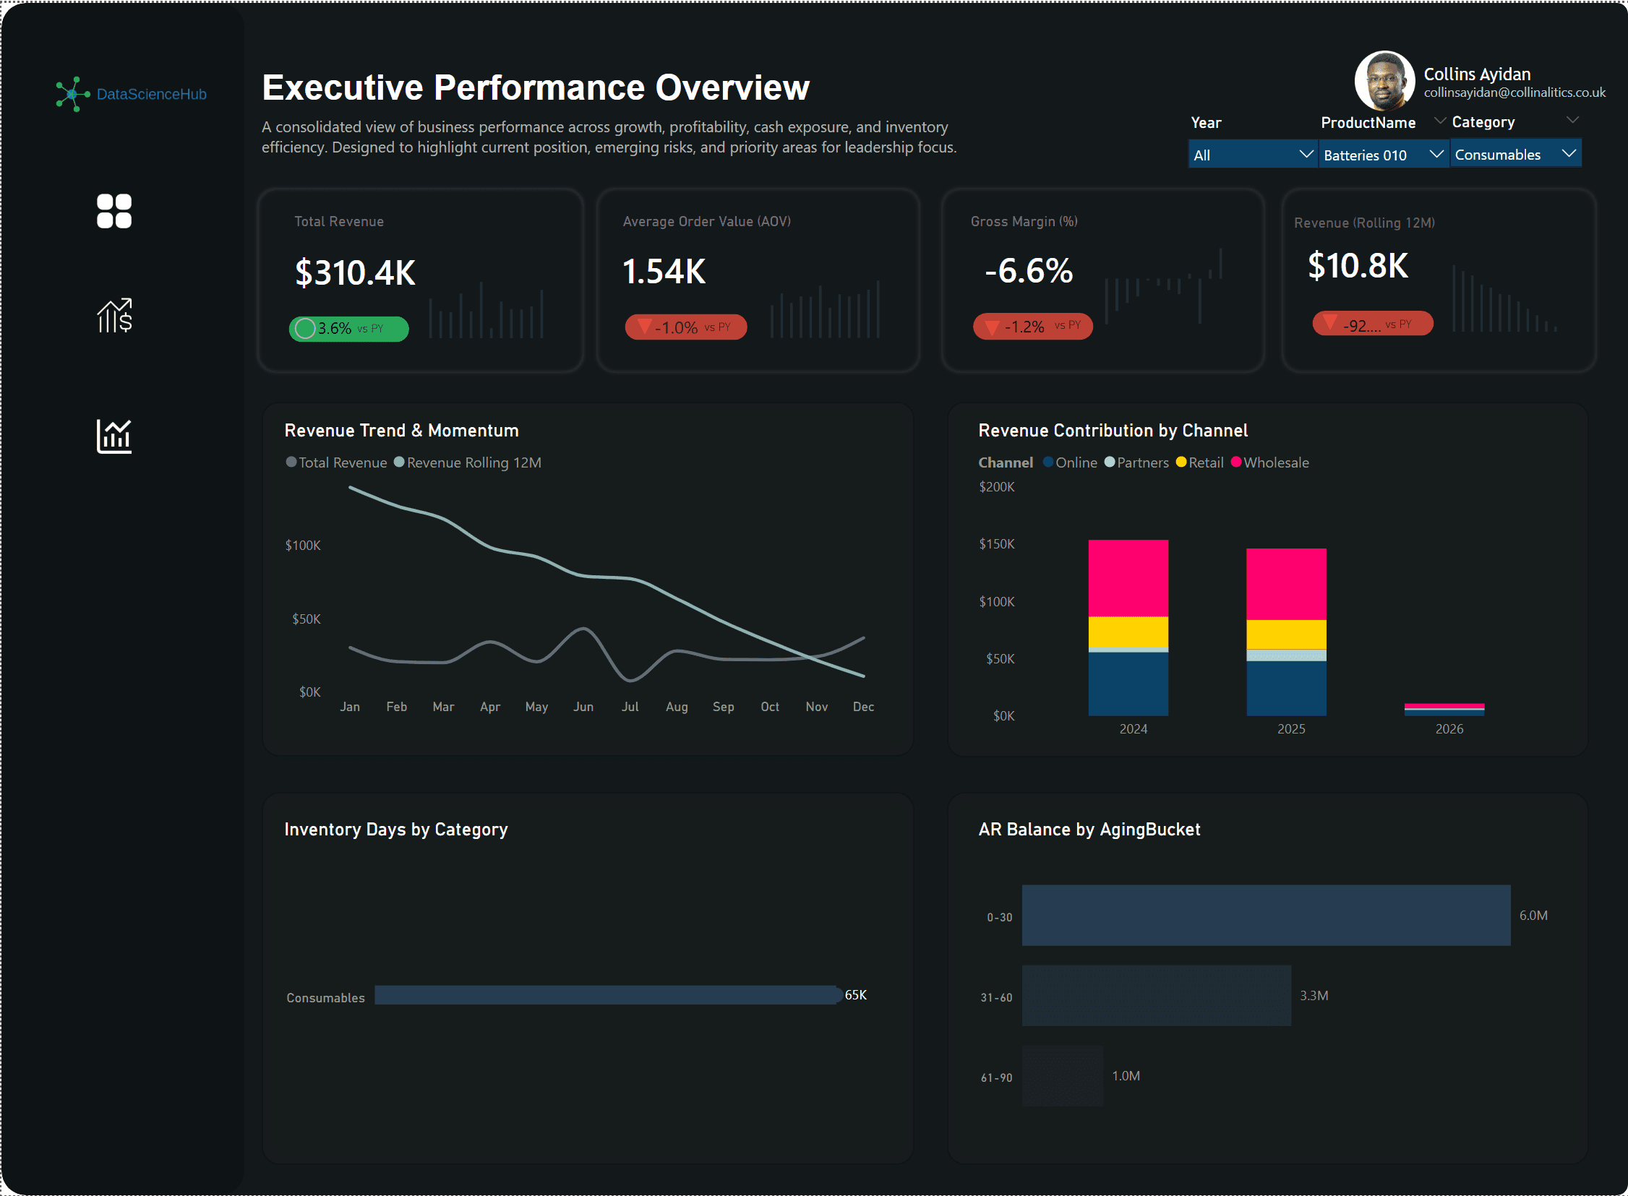Click the red decline triangle on the Gross Margin badge
1628x1196 pixels.
(x=991, y=327)
